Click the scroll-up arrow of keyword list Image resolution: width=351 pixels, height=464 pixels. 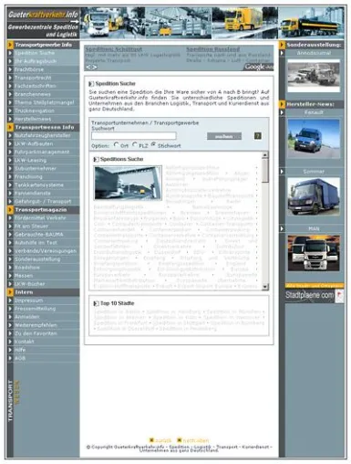point(265,155)
